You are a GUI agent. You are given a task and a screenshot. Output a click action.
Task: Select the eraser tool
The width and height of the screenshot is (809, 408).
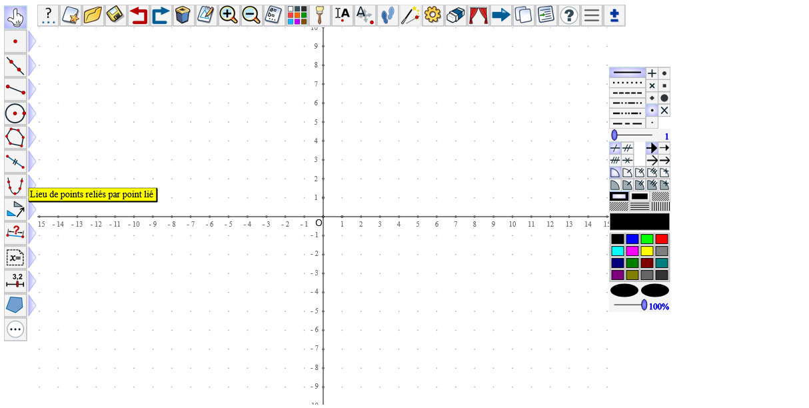pos(456,15)
